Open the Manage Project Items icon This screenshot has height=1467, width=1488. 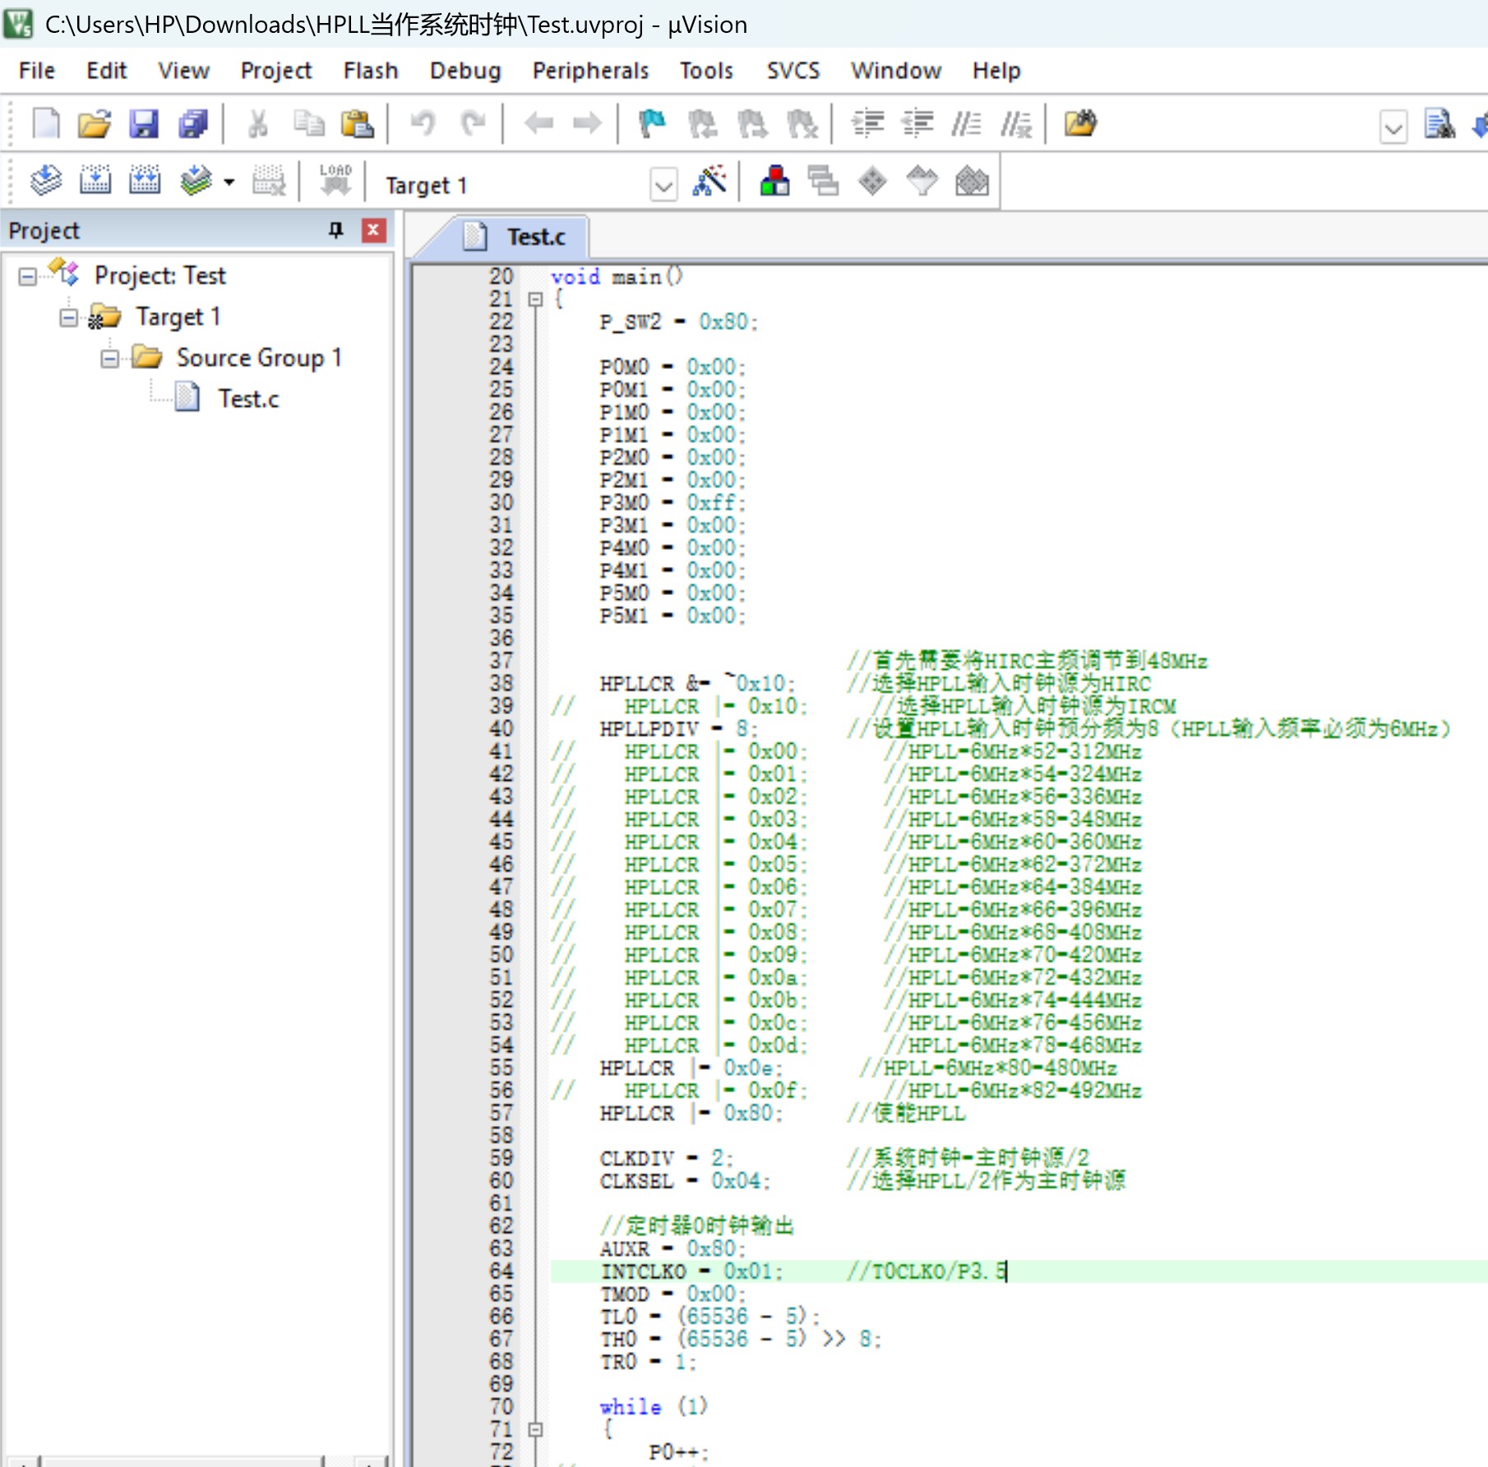774,180
